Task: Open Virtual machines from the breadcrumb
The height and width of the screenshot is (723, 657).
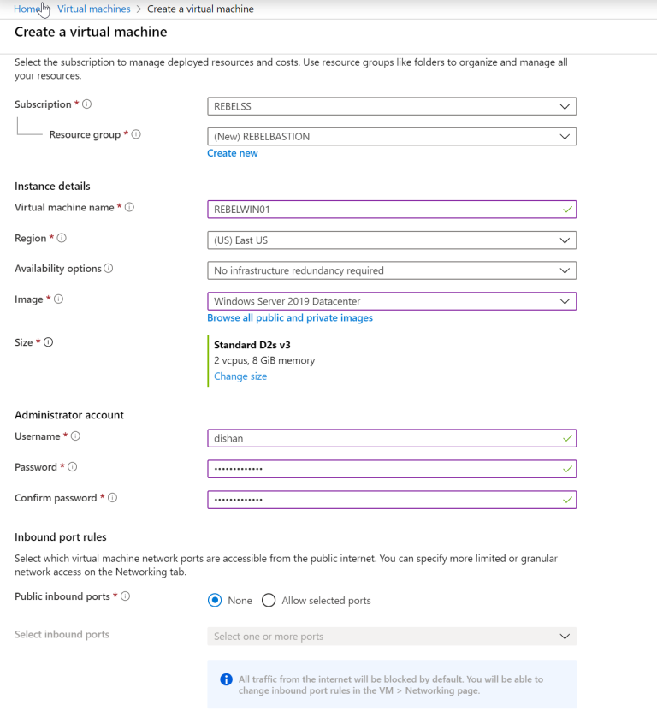Action: [93, 9]
